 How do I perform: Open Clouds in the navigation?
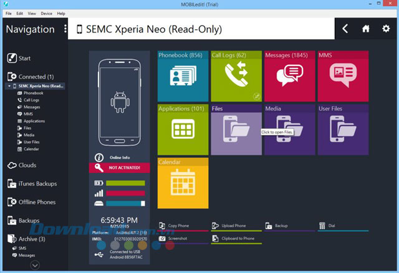(22, 165)
